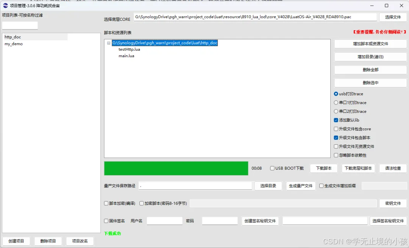
Task: Click 下载脚本 button
Action: [x=324, y=168]
